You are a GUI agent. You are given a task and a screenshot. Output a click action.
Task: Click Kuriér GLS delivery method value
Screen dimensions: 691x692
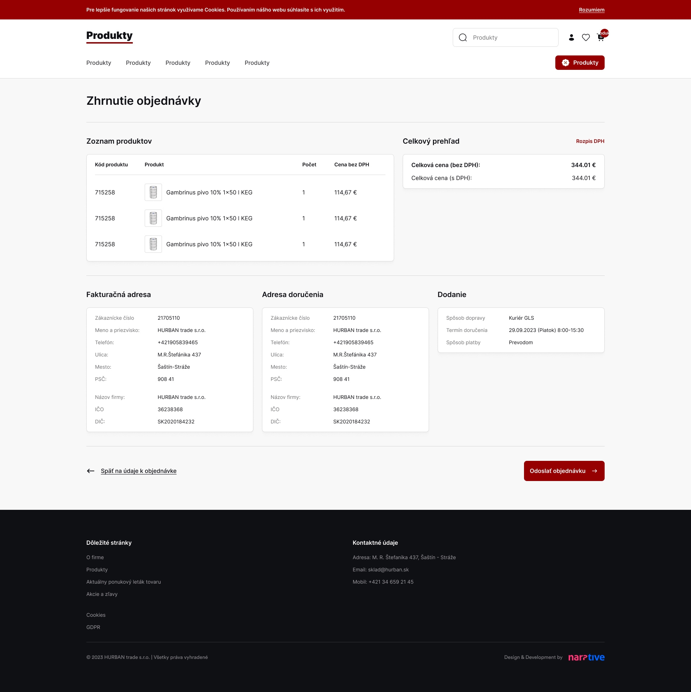point(521,318)
